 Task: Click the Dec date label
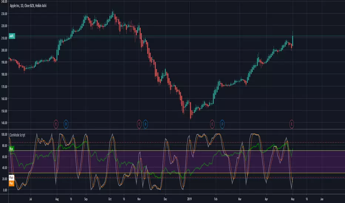165,199
